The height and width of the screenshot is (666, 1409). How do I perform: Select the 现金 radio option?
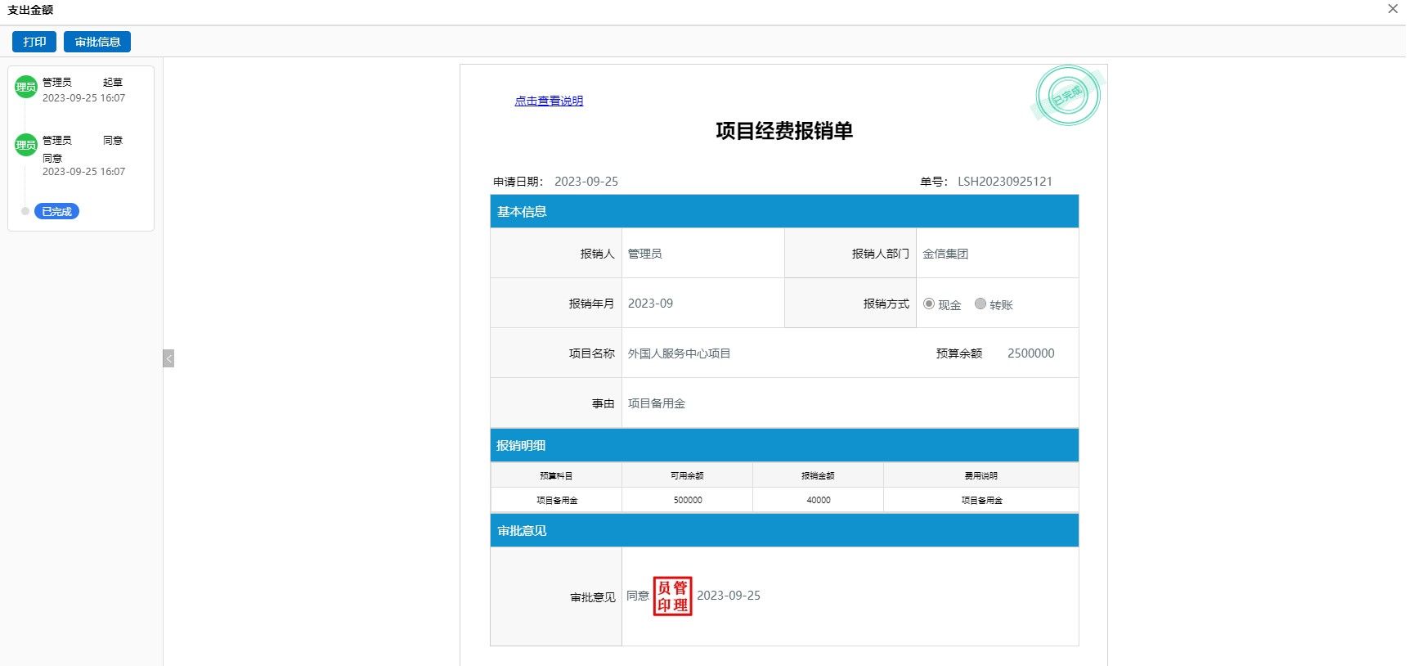click(x=929, y=304)
